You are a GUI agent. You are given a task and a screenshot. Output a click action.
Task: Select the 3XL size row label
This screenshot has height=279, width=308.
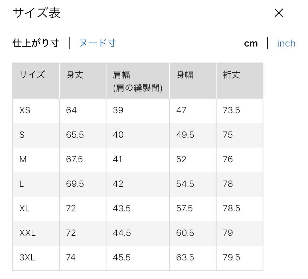[x=27, y=257]
